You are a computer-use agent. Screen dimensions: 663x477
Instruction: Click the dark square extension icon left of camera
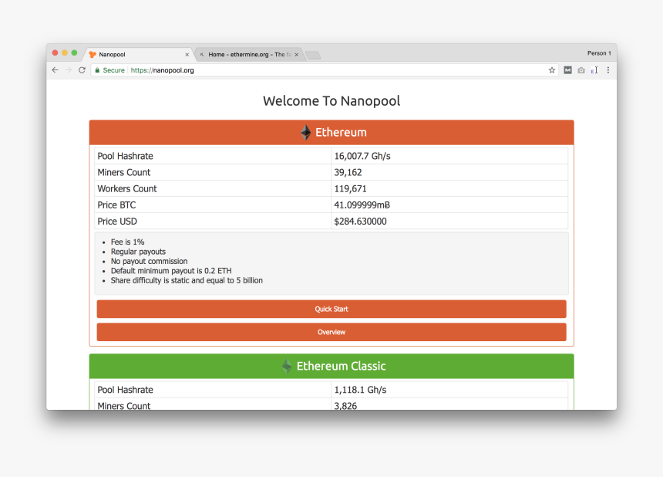pyautogui.click(x=567, y=70)
